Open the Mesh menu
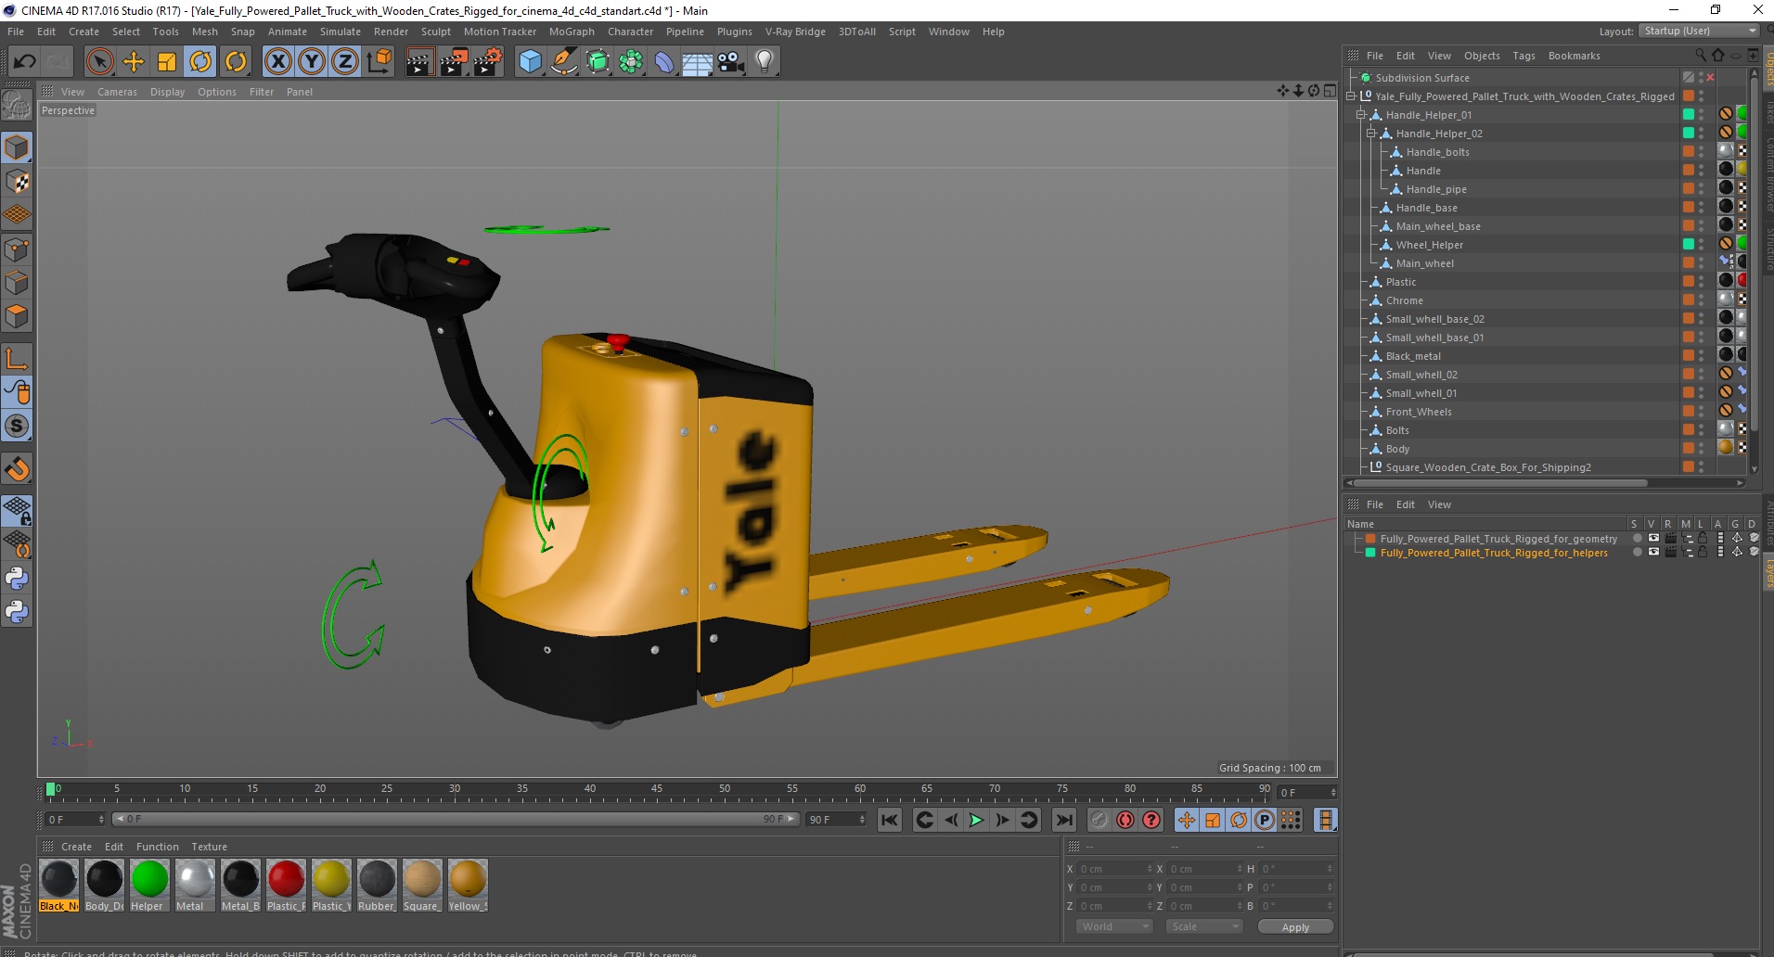Viewport: 1774px width, 957px height. [205, 32]
